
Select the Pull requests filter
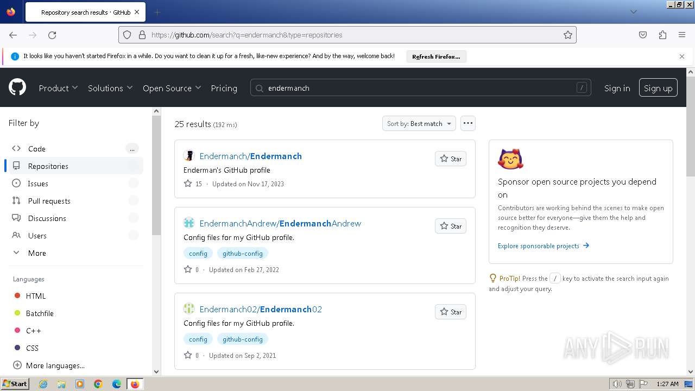click(76, 201)
